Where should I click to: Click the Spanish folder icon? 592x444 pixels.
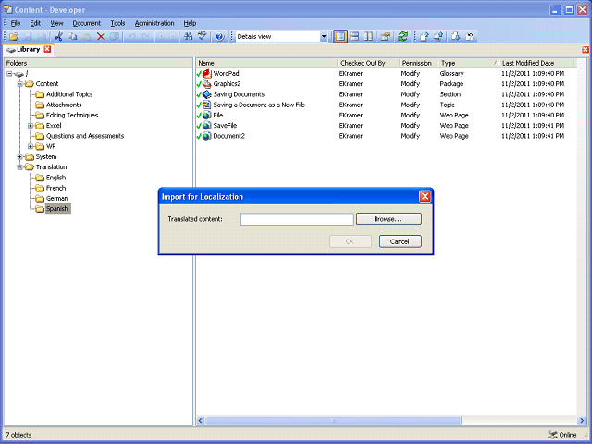coord(40,209)
